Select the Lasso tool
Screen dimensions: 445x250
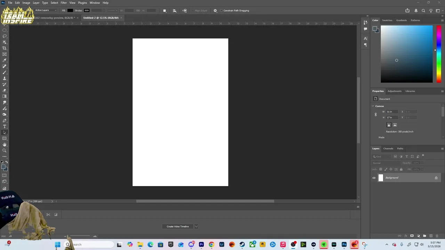(5, 36)
